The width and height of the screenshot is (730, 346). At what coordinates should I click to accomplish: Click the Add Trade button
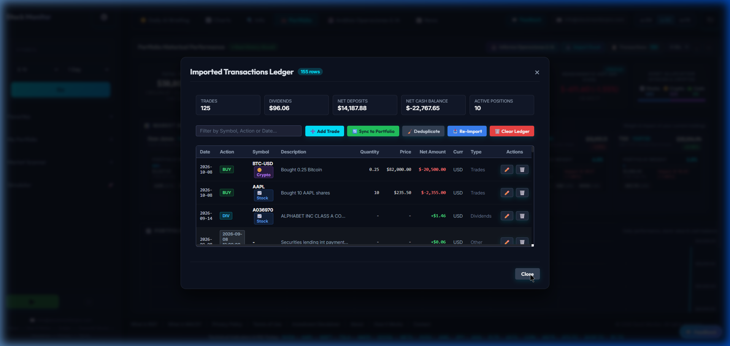tap(325, 131)
